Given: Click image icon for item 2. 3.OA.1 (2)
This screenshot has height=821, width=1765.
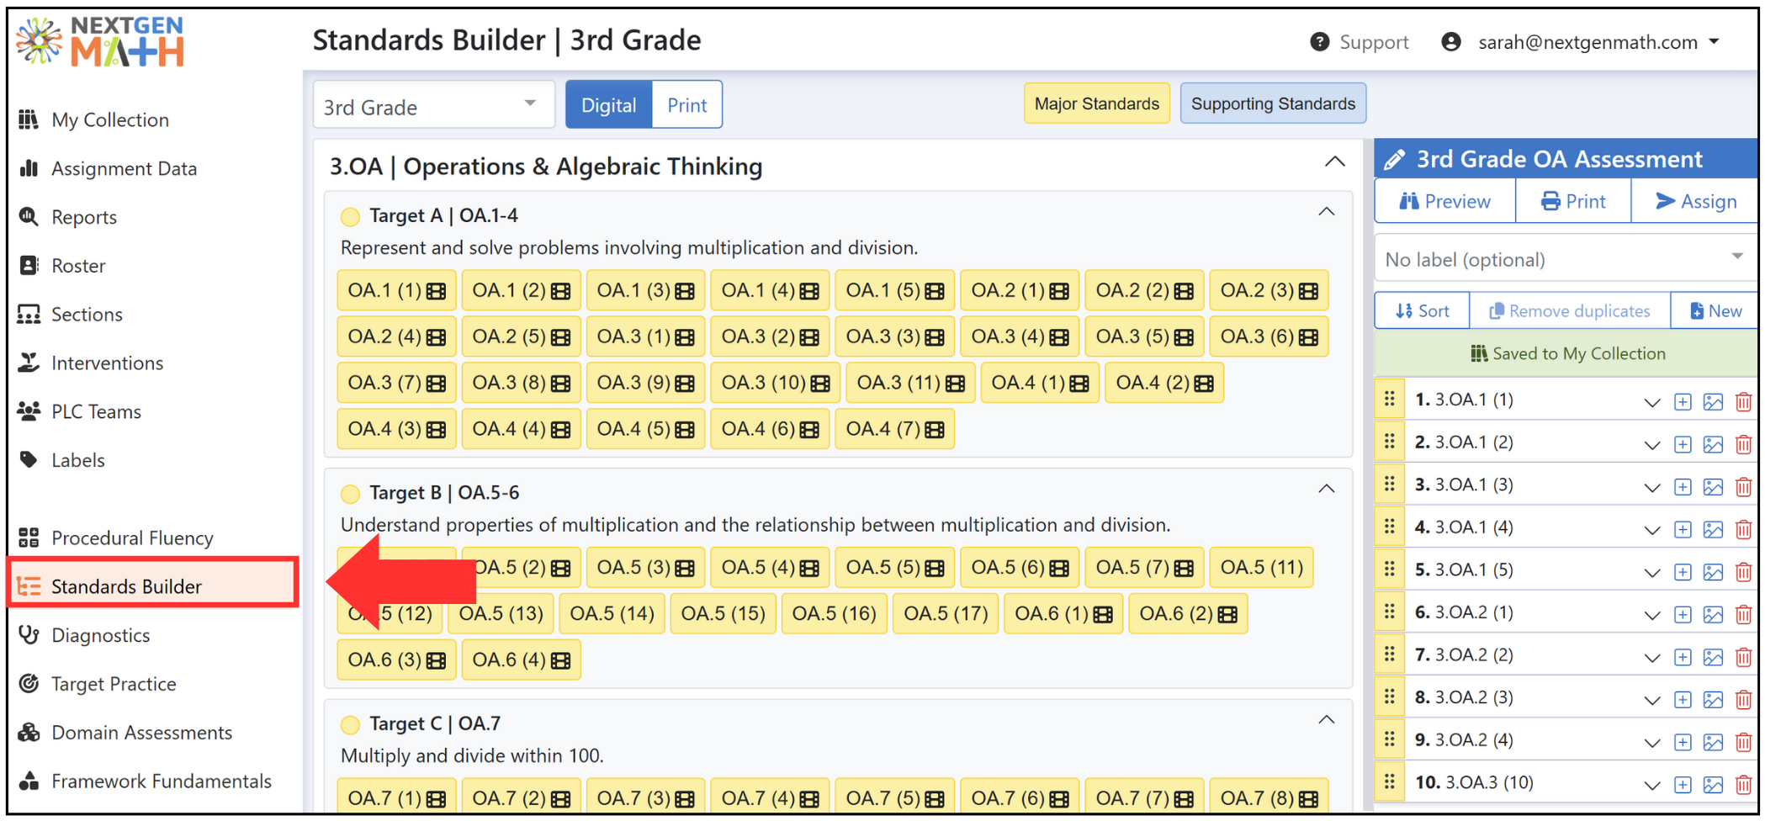Looking at the screenshot, I should [1713, 445].
